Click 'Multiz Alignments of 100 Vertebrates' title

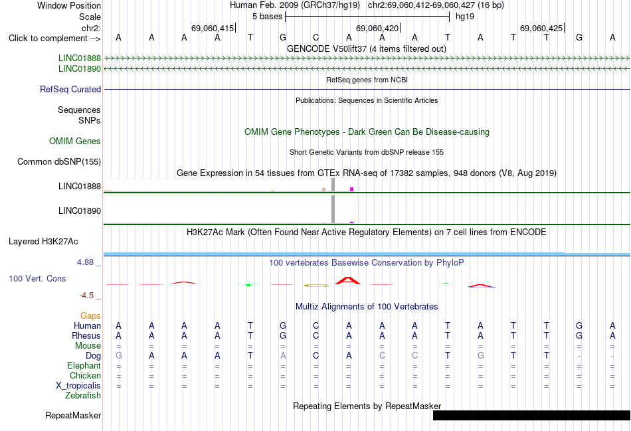click(367, 307)
